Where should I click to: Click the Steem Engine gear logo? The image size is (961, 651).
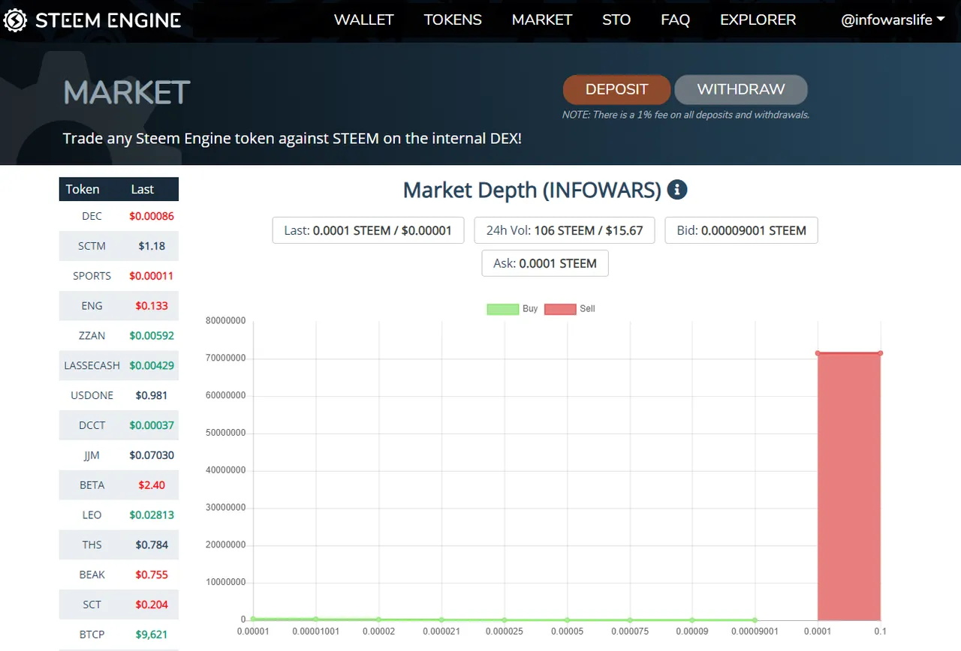click(15, 20)
